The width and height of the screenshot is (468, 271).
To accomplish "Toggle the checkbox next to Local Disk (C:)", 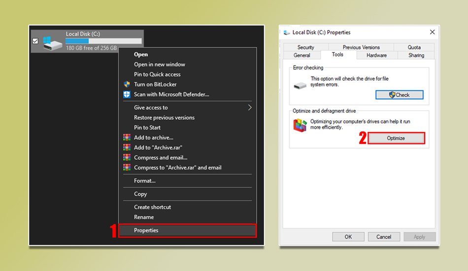I will click(x=35, y=41).
